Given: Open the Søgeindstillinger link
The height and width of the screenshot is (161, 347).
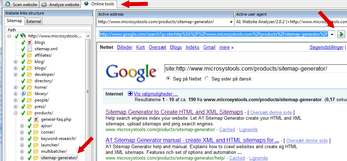Looking at the screenshot, I should (326, 47).
